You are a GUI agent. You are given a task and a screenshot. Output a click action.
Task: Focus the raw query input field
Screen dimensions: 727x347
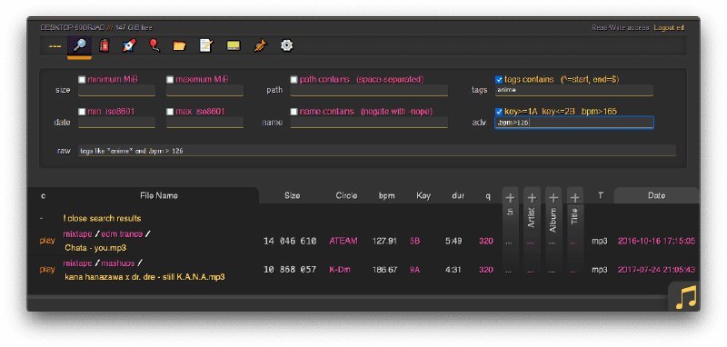coord(376,151)
